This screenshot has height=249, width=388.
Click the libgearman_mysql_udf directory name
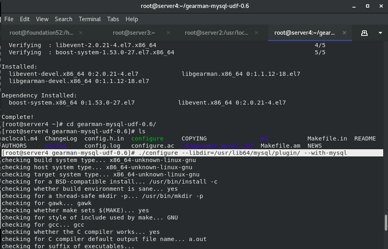pos(218,146)
